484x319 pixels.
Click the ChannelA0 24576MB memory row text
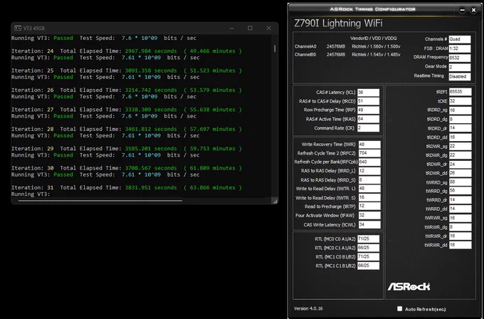pos(347,46)
